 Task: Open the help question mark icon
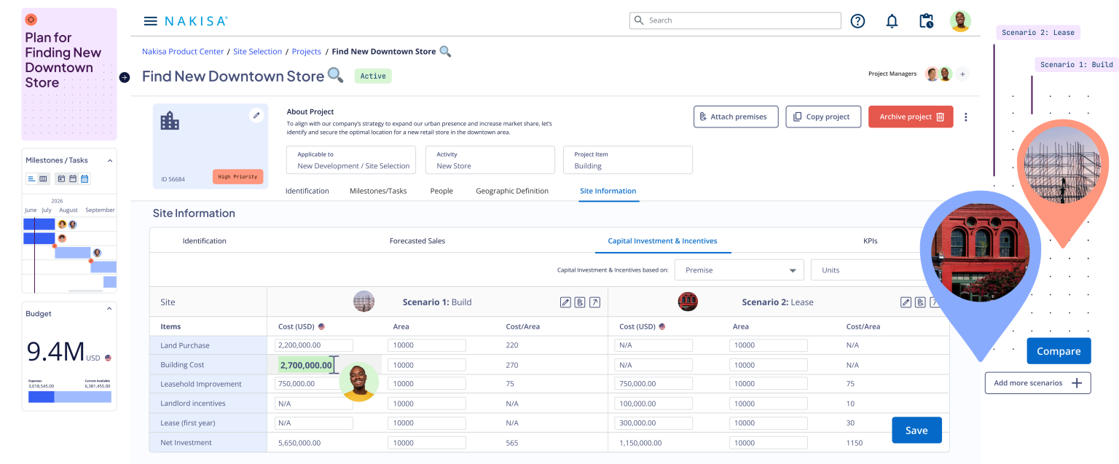point(857,20)
